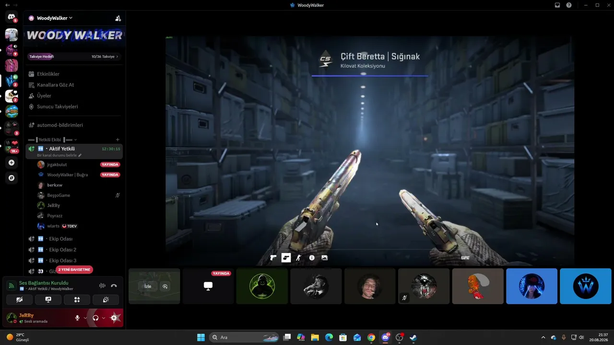Go back with the title bar arrow
The image size is (614, 345).
(x=7, y=5)
